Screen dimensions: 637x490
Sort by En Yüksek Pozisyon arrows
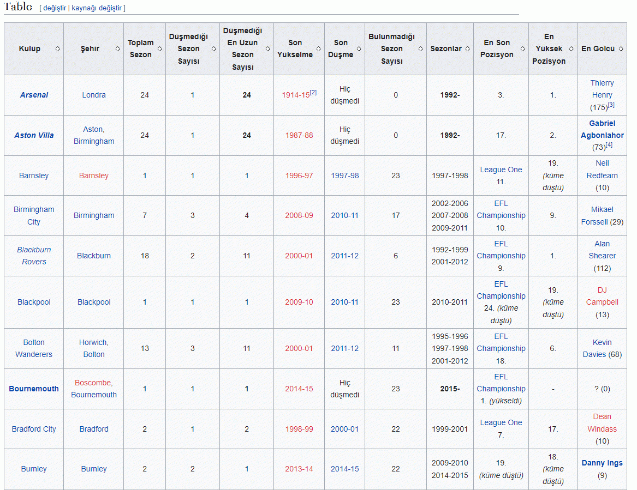pyautogui.click(x=571, y=49)
